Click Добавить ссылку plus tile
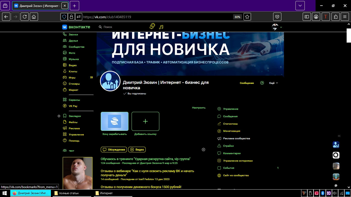Viewport: 351px width, 197px height. click(x=145, y=121)
